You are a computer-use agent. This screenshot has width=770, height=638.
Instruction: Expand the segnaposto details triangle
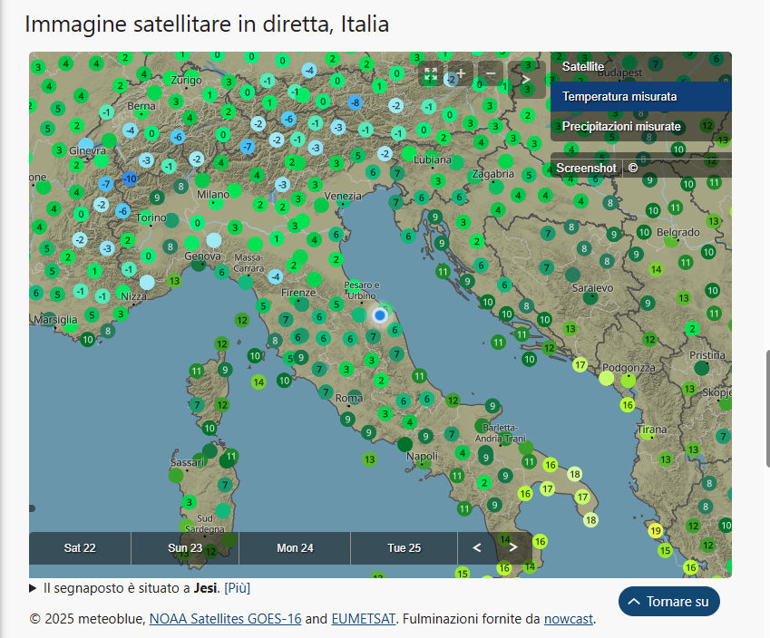point(34,588)
